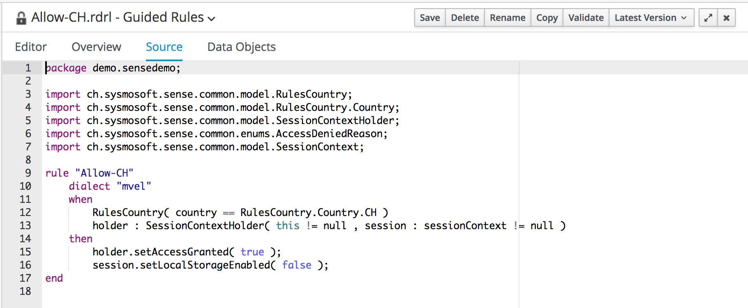Image resolution: width=748 pixels, height=308 pixels.
Task: Validate the rule with the Validate button
Action: (586, 18)
